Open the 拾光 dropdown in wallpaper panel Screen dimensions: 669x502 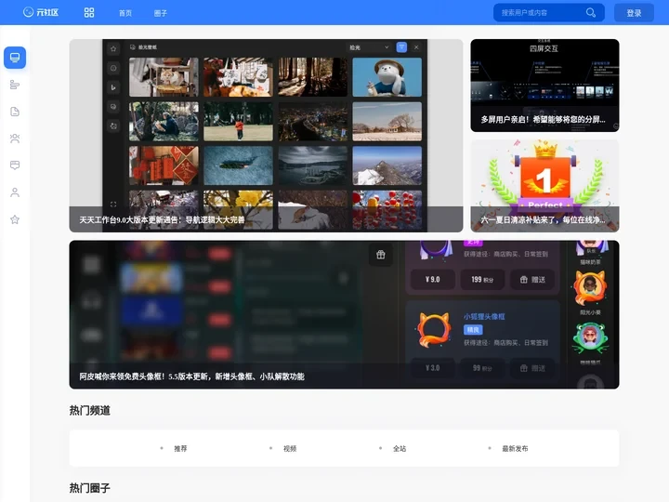coord(369,47)
